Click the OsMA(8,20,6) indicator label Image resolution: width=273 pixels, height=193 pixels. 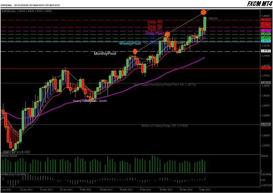point(13,174)
